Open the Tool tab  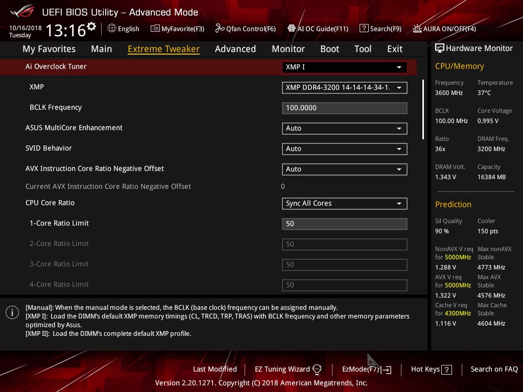tap(363, 49)
